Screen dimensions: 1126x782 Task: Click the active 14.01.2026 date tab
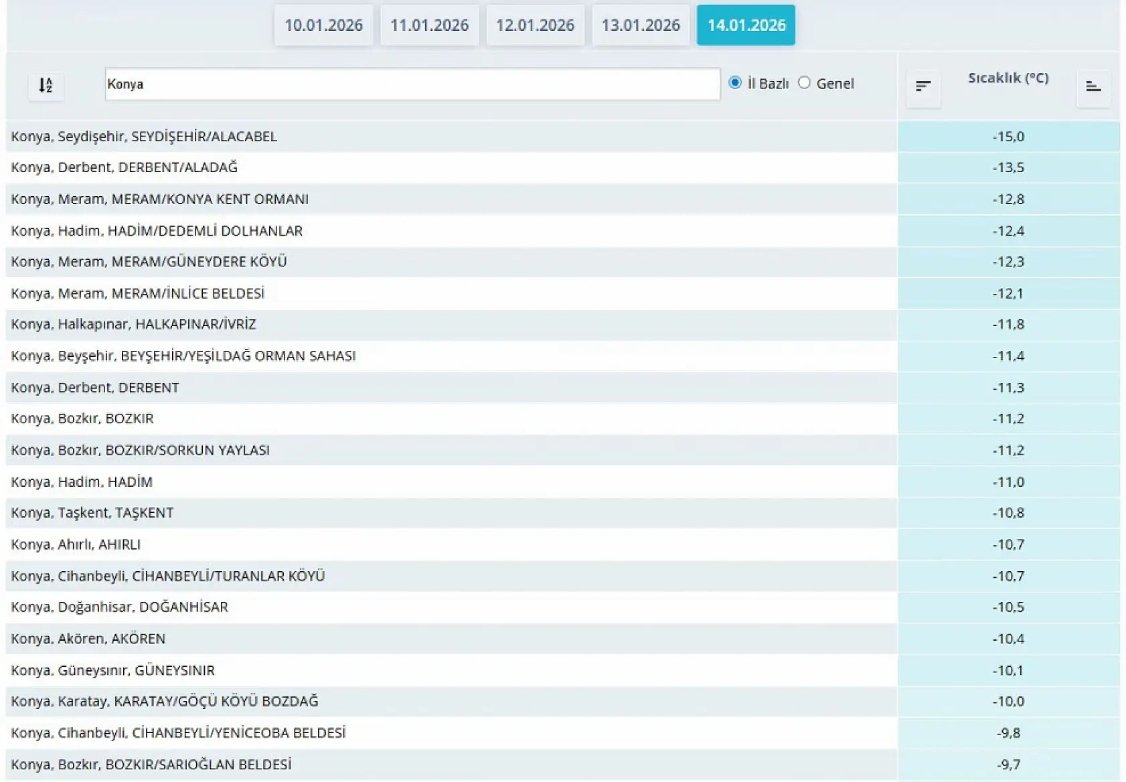(x=746, y=25)
